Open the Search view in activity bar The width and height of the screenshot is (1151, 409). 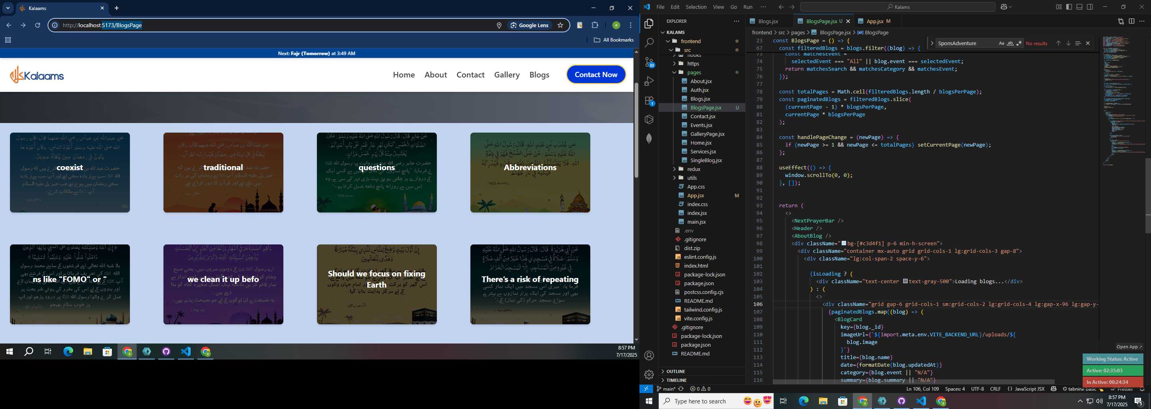[649, 43]
